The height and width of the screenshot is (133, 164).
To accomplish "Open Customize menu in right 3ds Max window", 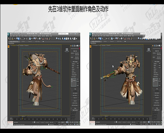I will pos(125,36).
